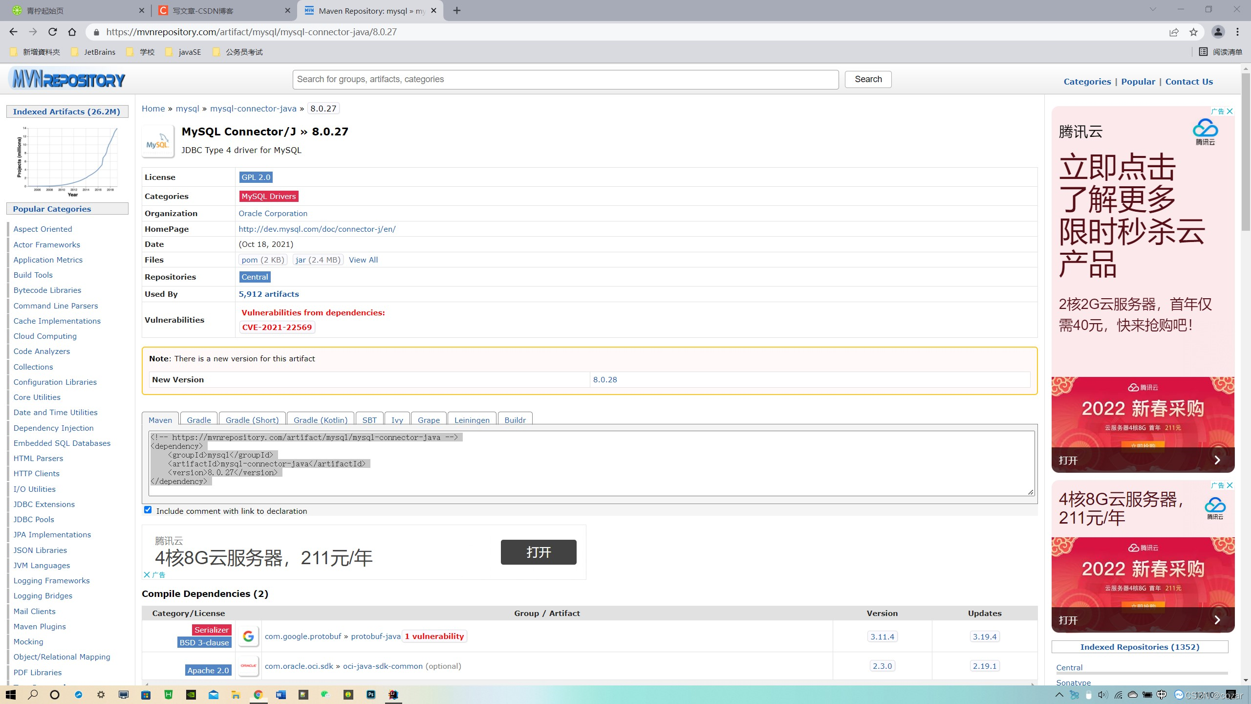
Task: Open the MySQL Drivers category tag
Action: tap(269, 196)
